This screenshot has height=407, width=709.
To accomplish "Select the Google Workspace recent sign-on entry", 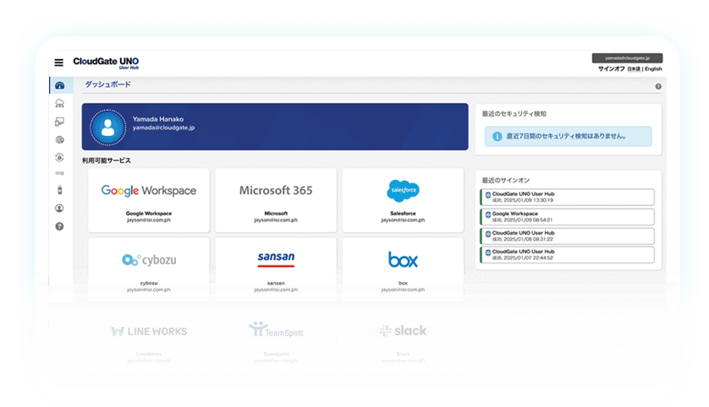I will [x=567, y=216].
